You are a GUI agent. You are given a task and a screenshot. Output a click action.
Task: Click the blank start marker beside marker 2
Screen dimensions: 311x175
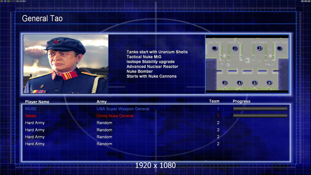click(x=279, y=48)
